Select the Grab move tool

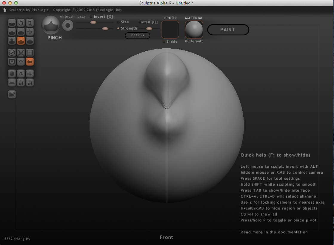click(30, 32)
